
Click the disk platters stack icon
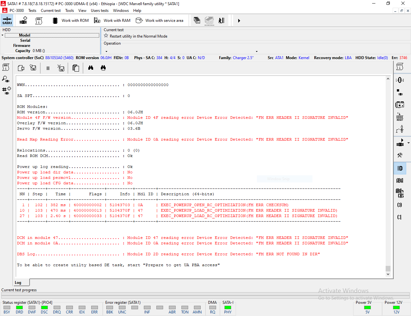209,21
